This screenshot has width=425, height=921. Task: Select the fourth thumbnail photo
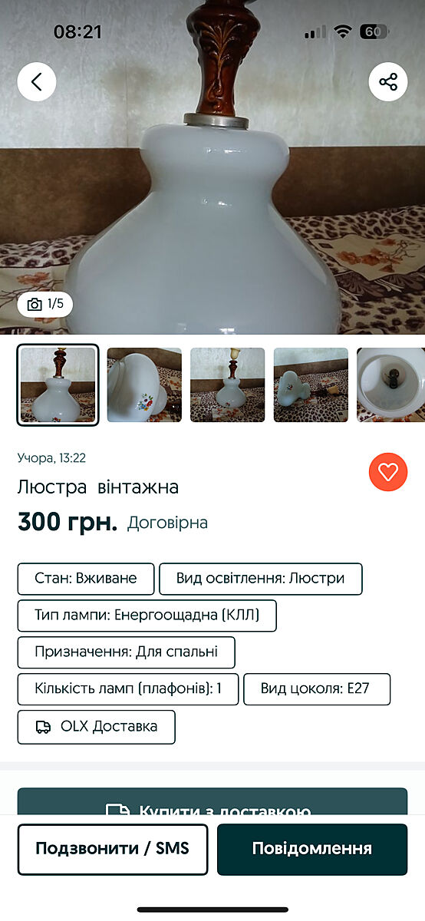pos(311,385)
